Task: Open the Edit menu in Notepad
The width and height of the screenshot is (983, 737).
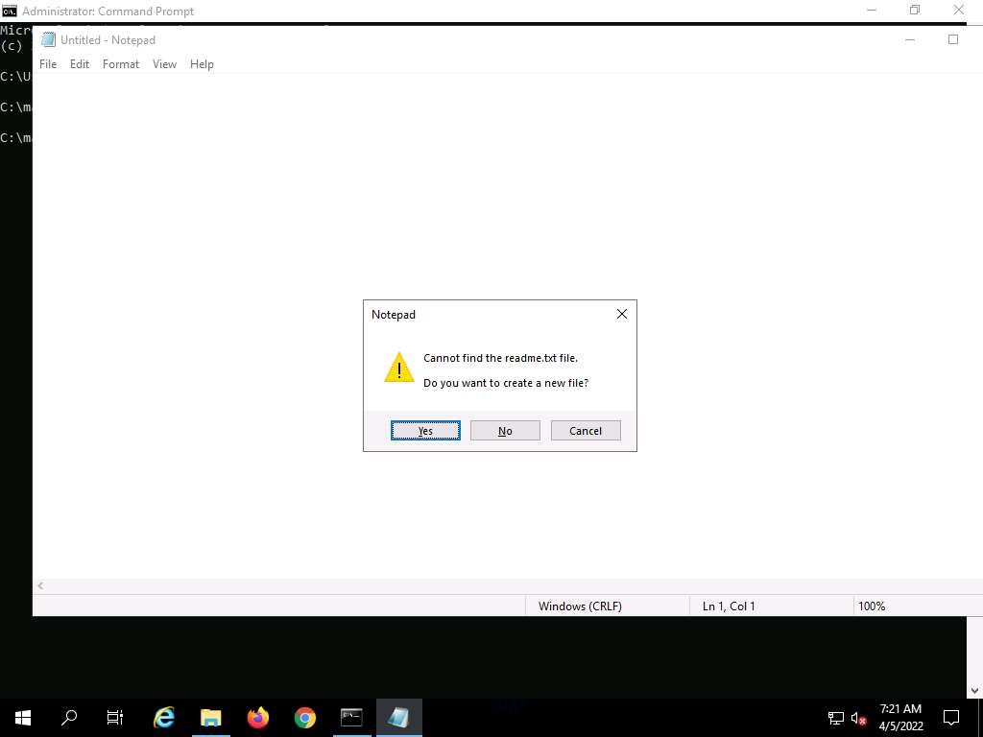Action: 80,64
